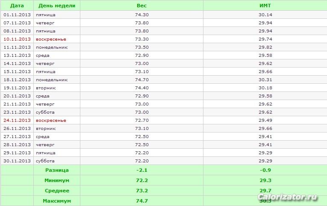327x206 pixels.
Task: Click the Среднее summary label
Action: 57,191
